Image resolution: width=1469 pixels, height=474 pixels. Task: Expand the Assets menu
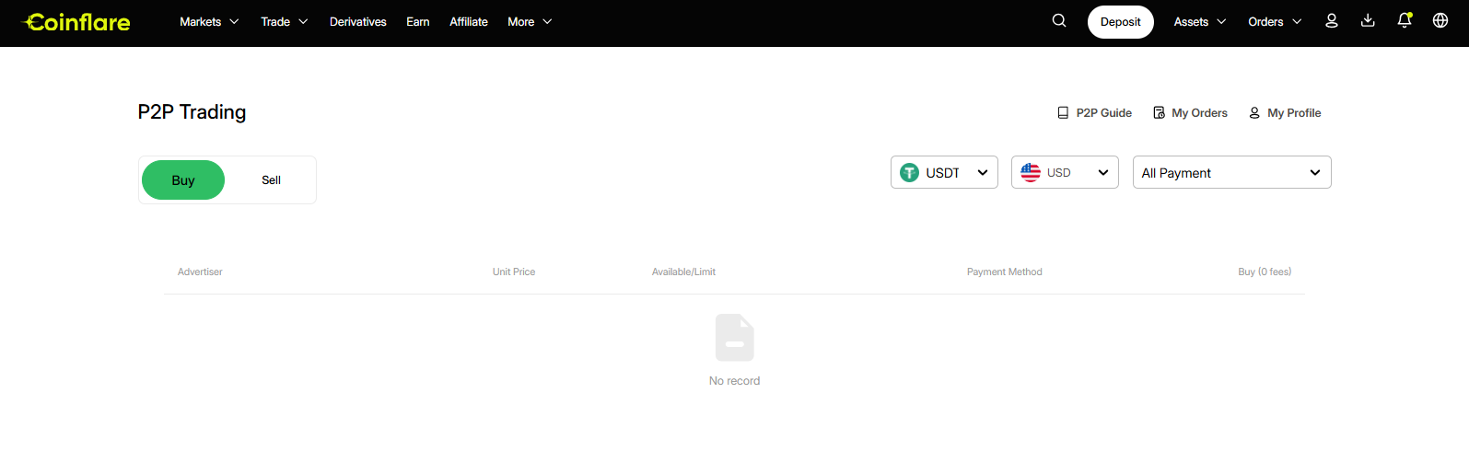coord(1200,22)
